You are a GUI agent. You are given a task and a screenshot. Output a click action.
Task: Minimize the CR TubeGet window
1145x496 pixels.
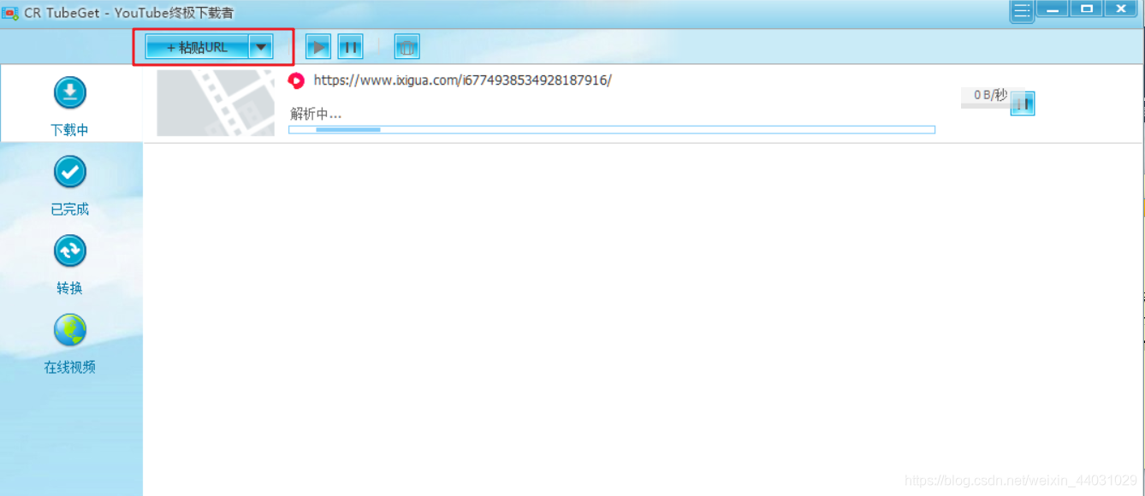click(1052, 9)
